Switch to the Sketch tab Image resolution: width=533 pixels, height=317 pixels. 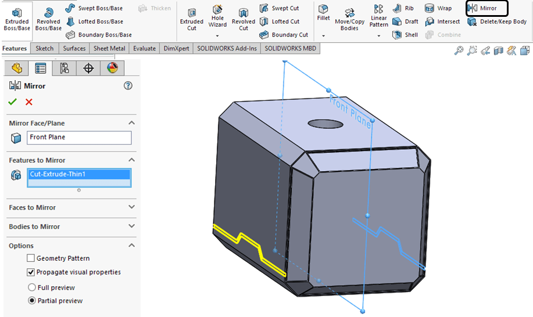[44, 49]
